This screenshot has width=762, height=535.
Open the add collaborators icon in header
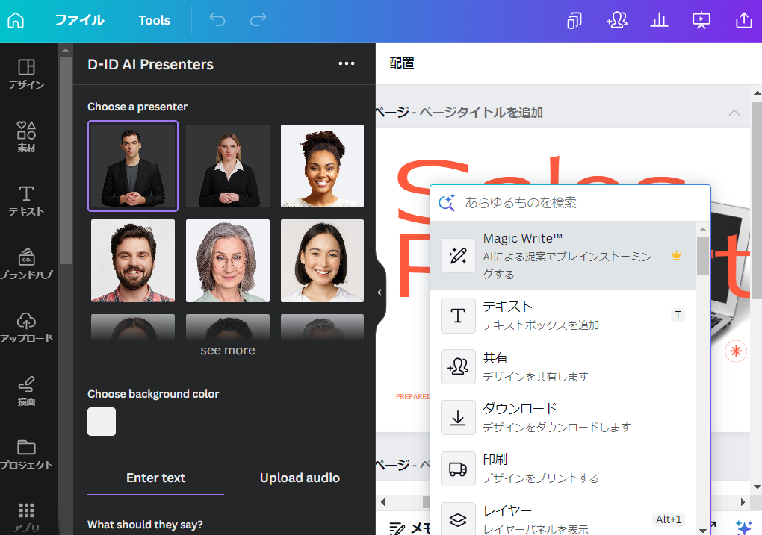[616, 20]
